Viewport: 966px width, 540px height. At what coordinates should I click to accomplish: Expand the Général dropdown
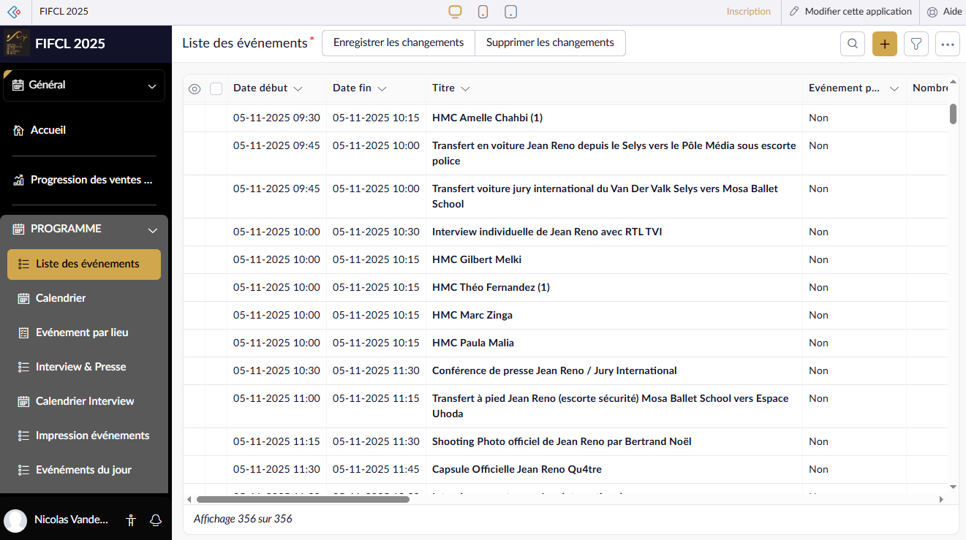152,86
